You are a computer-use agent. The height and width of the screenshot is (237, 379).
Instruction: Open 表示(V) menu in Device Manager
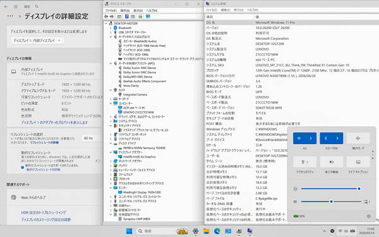138,11
